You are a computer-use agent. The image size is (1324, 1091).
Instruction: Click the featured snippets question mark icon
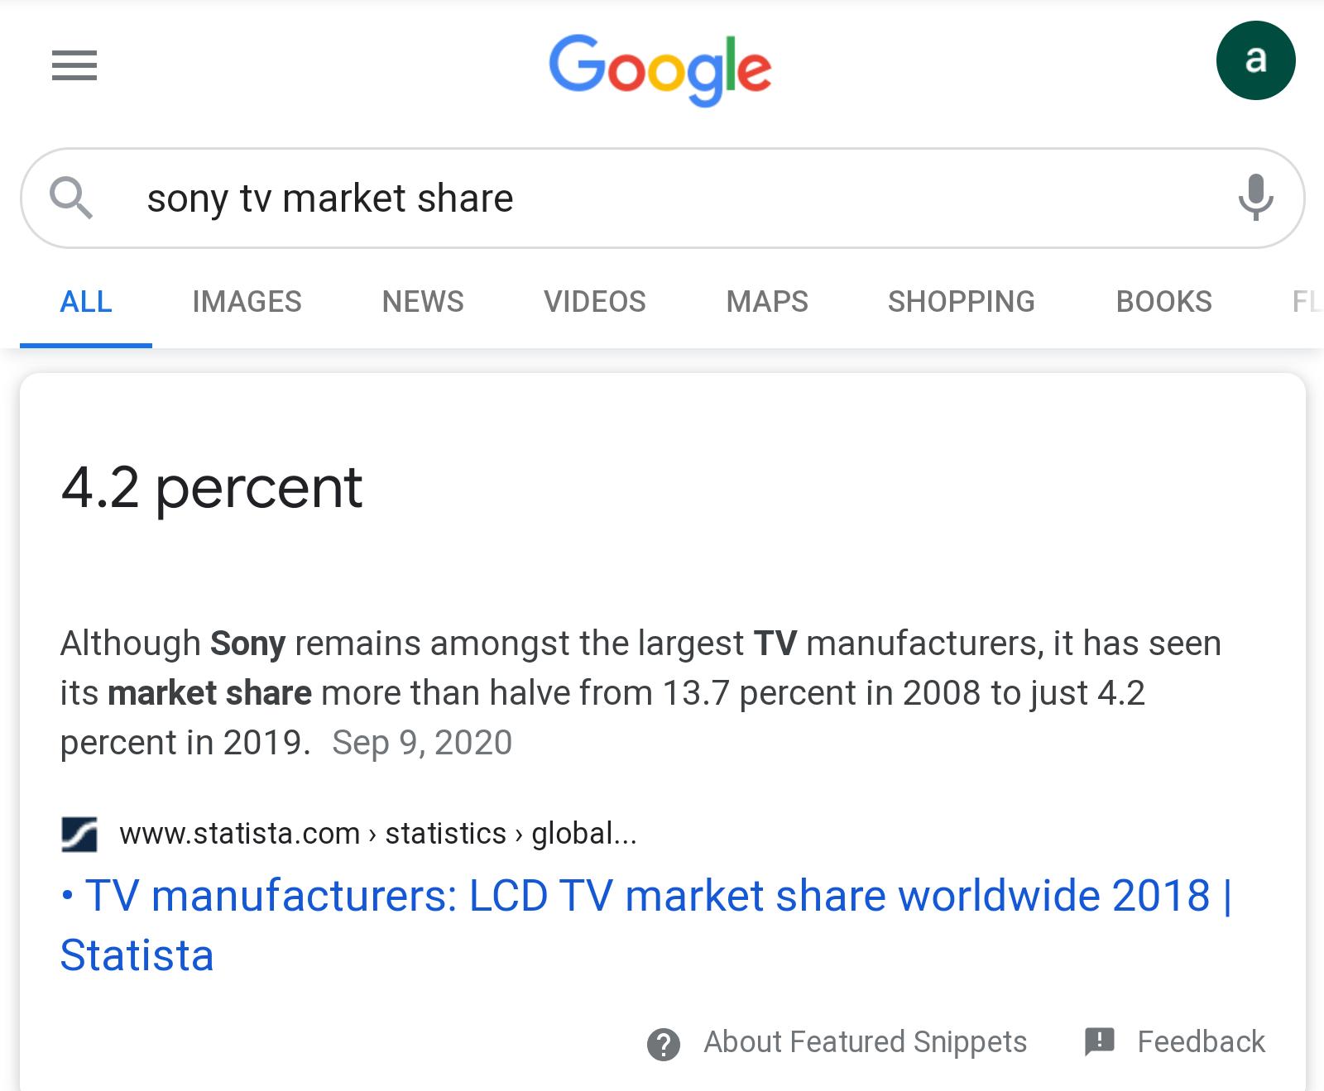pos(664,1044)
